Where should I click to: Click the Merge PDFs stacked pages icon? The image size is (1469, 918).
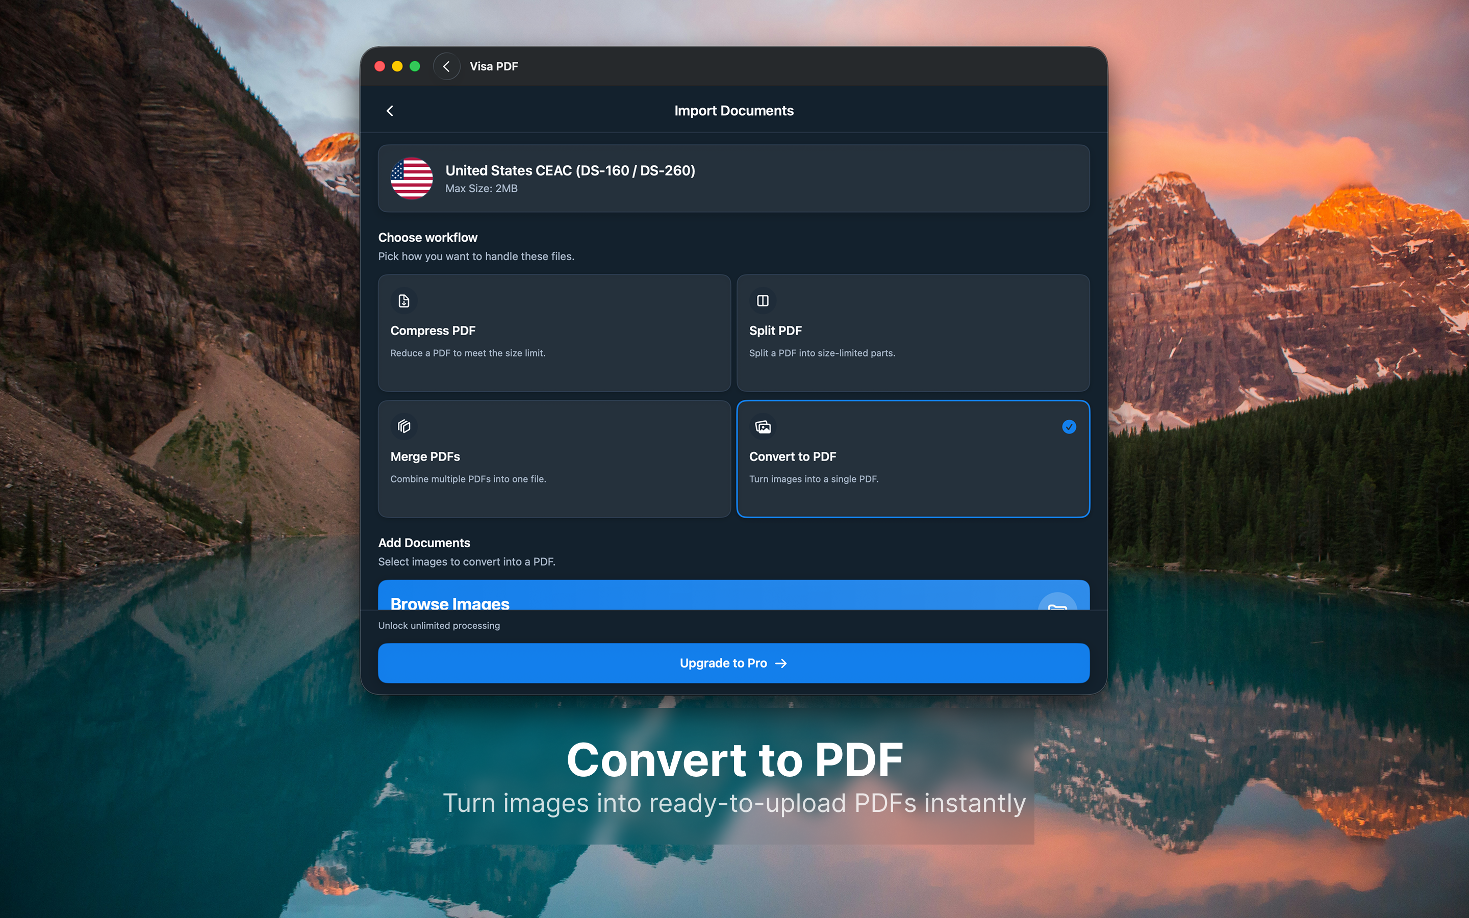(403, 426)
